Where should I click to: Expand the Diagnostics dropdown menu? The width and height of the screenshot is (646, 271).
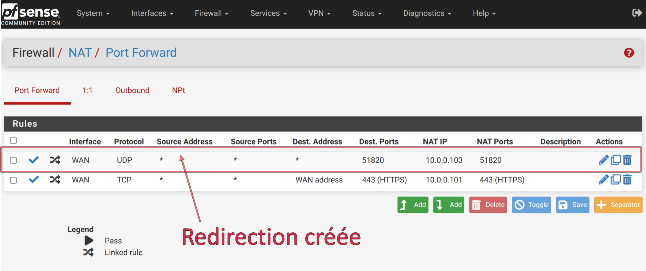click(x=427, y=13)
